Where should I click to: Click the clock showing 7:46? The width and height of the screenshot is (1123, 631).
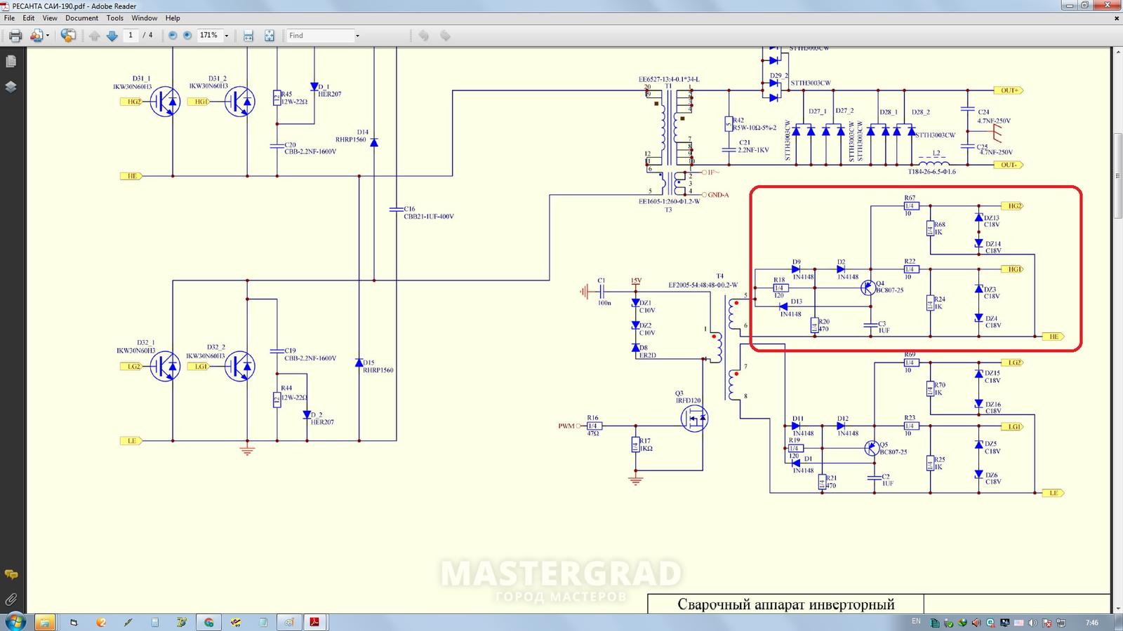point(1091,623)
